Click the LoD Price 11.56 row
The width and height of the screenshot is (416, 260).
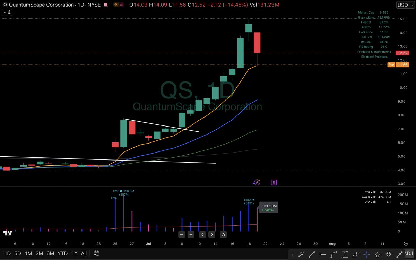click(x=374, y=32)
